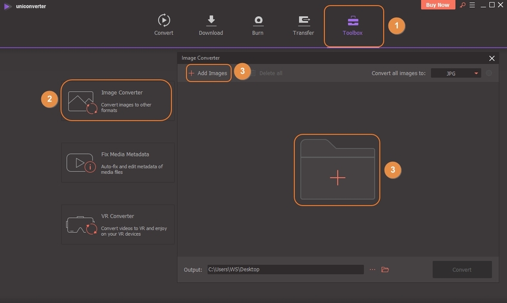Launch the Image Converter tool

[x=116, y=101]
